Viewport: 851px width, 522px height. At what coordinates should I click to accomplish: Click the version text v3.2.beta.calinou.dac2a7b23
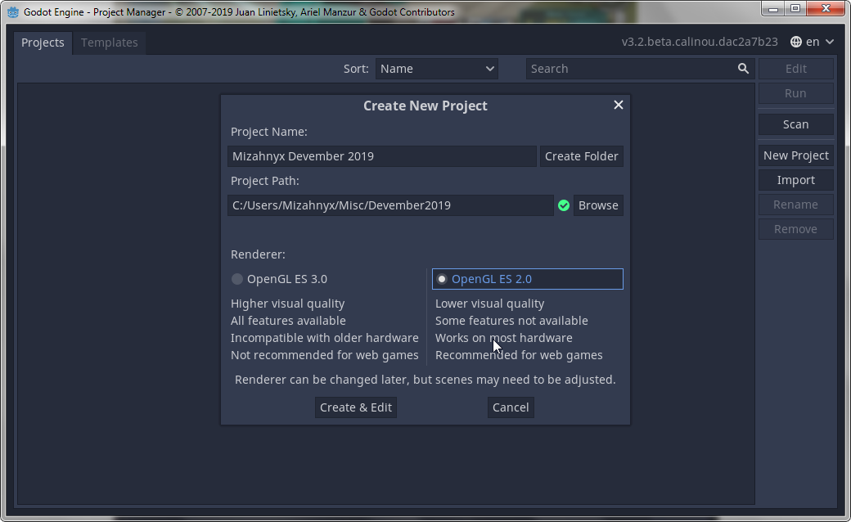click(x=700, y=42)
